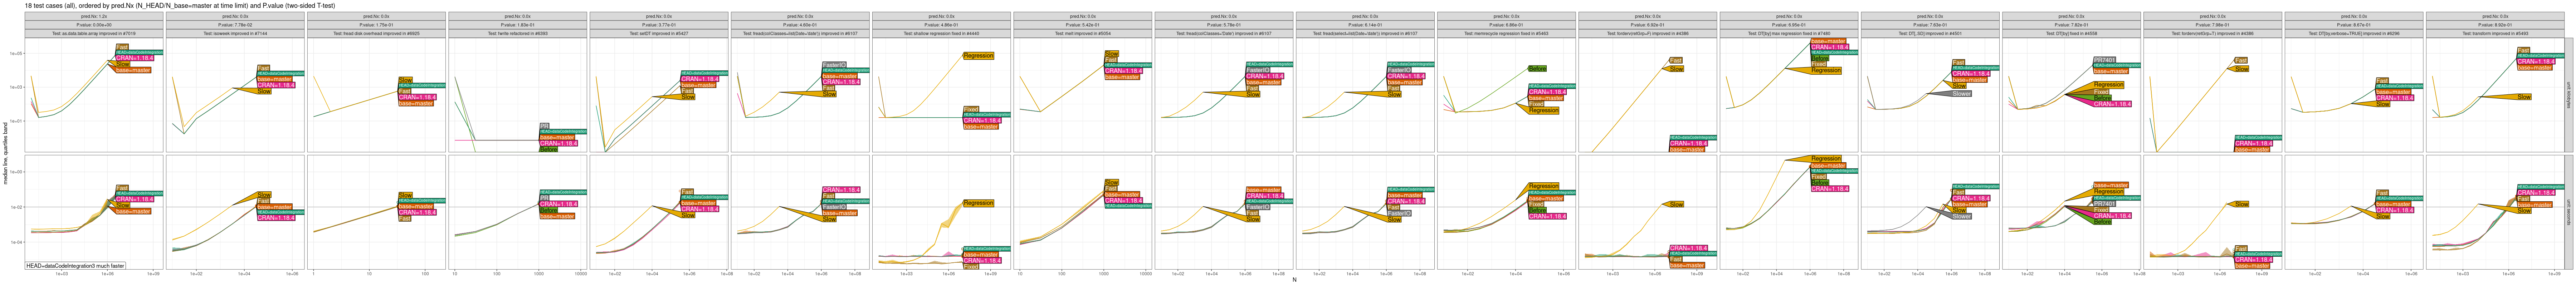The height and width of the screenshot is (286, 2576).
Task: Click 'Before' label in memrecycle top panel
Action: pyautogui.click(x=1537, y=69)
